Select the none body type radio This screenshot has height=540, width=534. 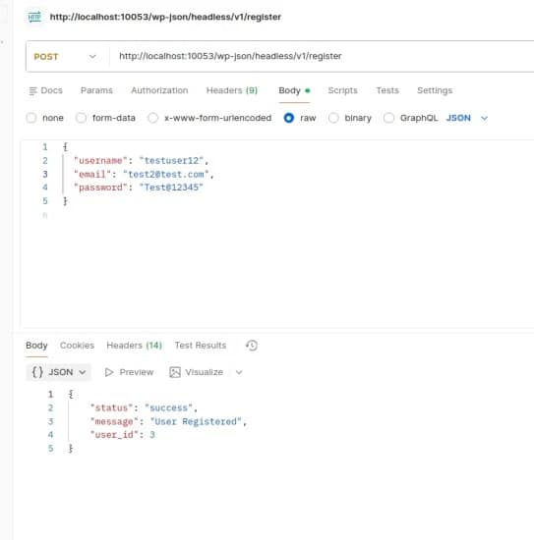pyautogui.click(x=31, y=118)
